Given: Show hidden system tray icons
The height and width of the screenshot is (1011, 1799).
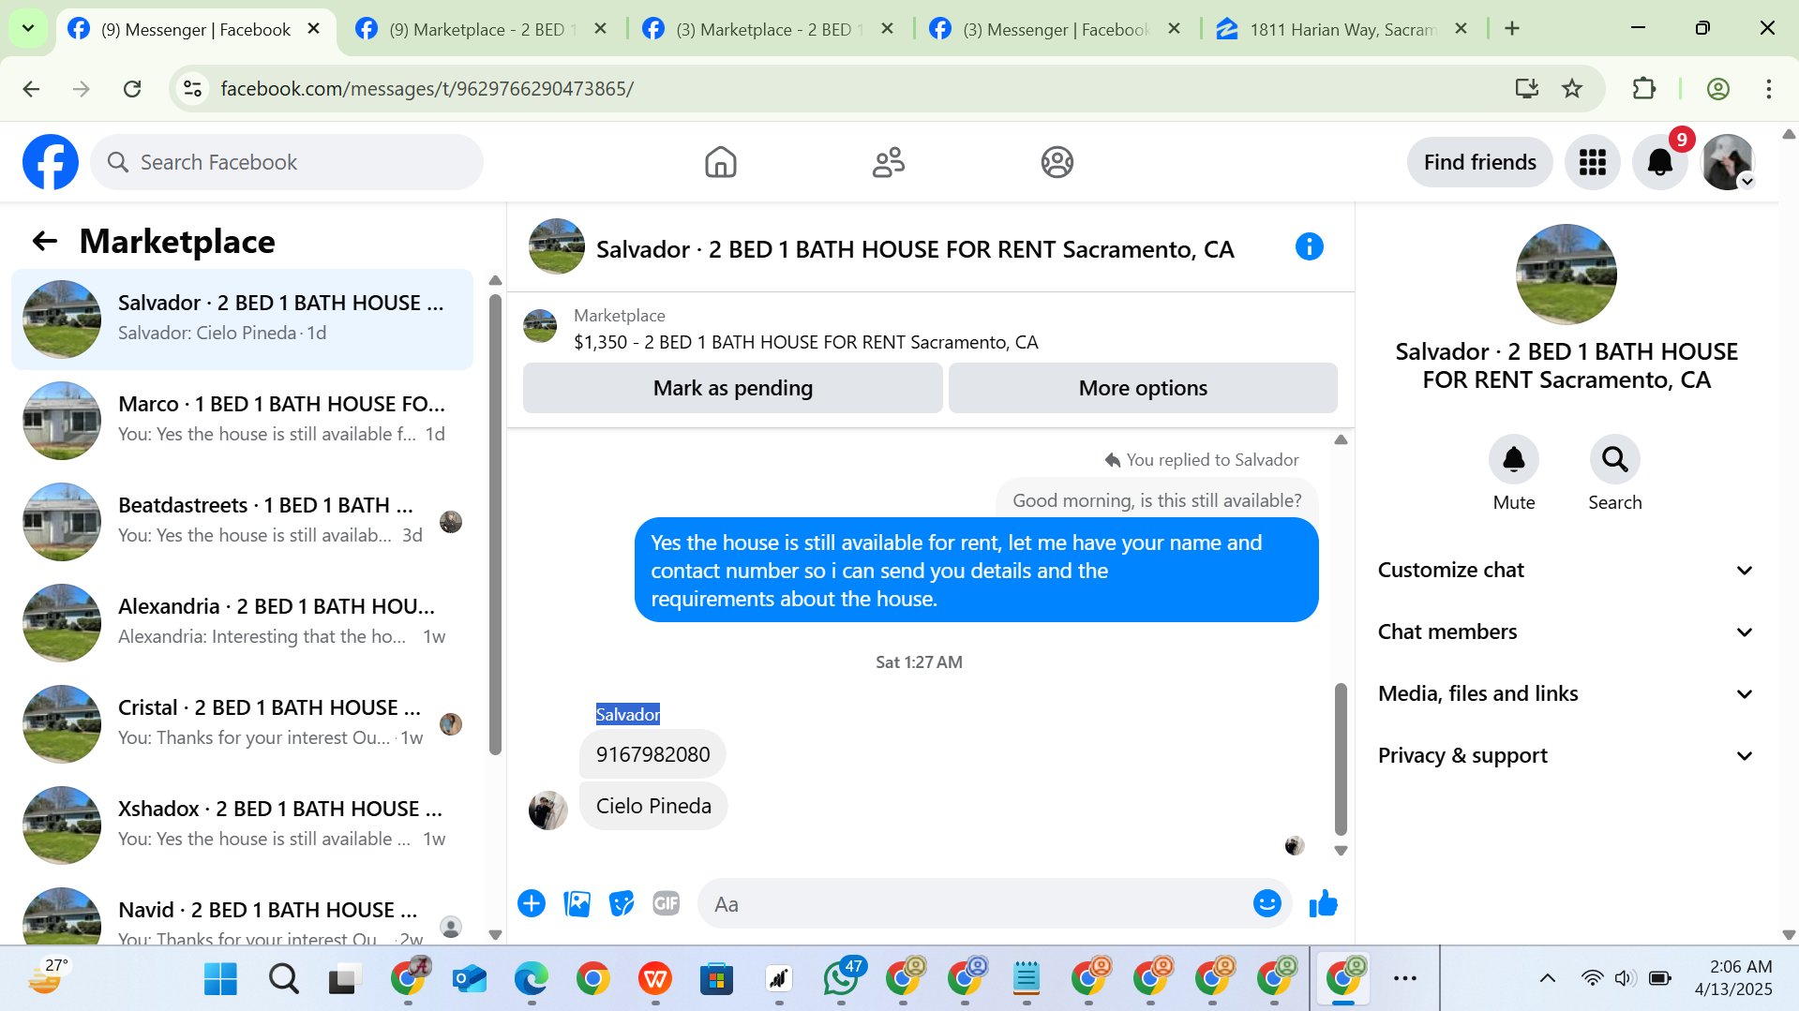Looking at the screenshot, I should pyautogui.click(x=1547, y=978).
